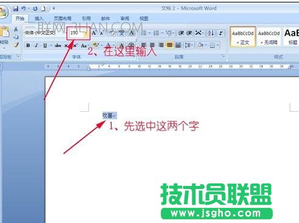The height and width of the screenshot is (223, 299).
Task: Increase paragraph indent
Action: (x=189, y=33)
